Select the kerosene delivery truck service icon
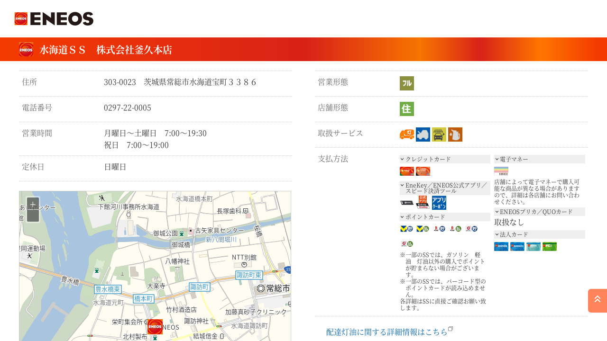The height and width of the screenshot is (341, 607). pos(407,135)
